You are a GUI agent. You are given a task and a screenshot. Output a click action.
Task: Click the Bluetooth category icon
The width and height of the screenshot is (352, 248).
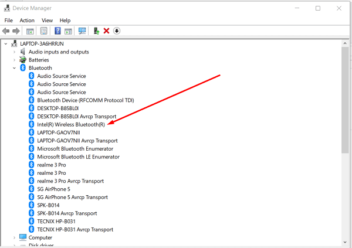(x=23, y=68)
